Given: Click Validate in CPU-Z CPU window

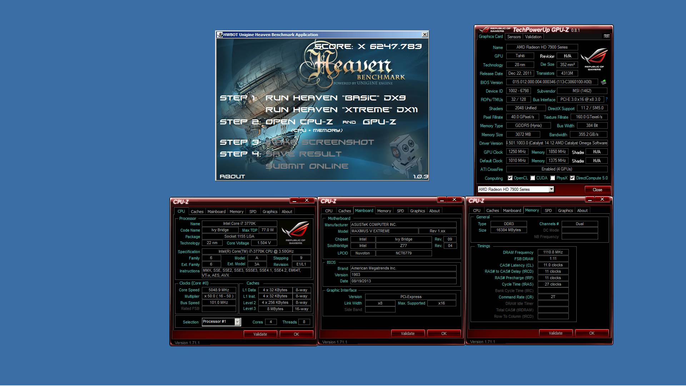Looking at the screenshot, I should click(x=260, y=334).
